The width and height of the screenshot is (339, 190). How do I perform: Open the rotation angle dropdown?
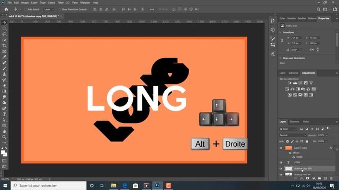point(301,50)
